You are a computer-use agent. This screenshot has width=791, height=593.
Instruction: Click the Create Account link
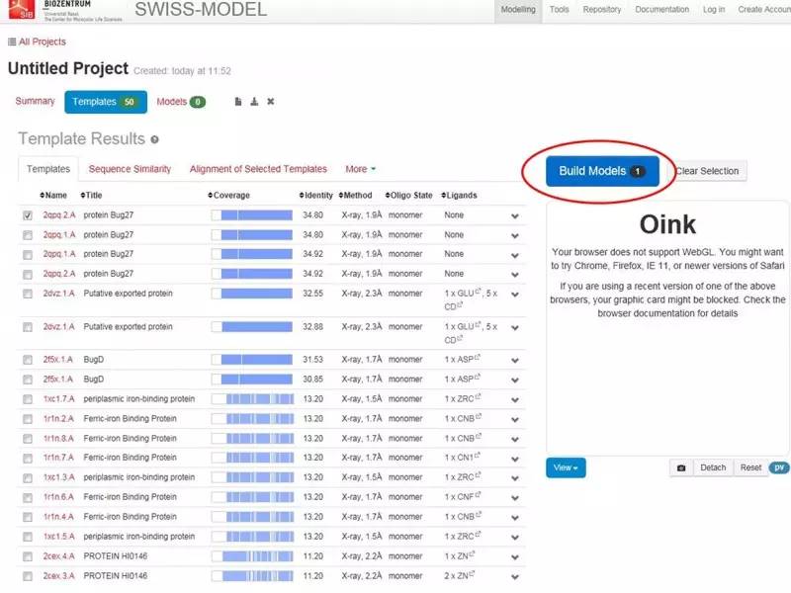tap(763, 10)
